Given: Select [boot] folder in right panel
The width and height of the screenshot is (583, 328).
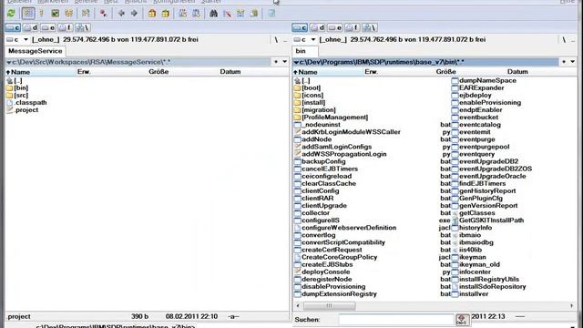Looking at the screenshot, I should [307, 88].
